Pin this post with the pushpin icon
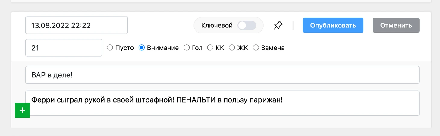Viewport: 440px width, 136px height. (x=278, y=25)
